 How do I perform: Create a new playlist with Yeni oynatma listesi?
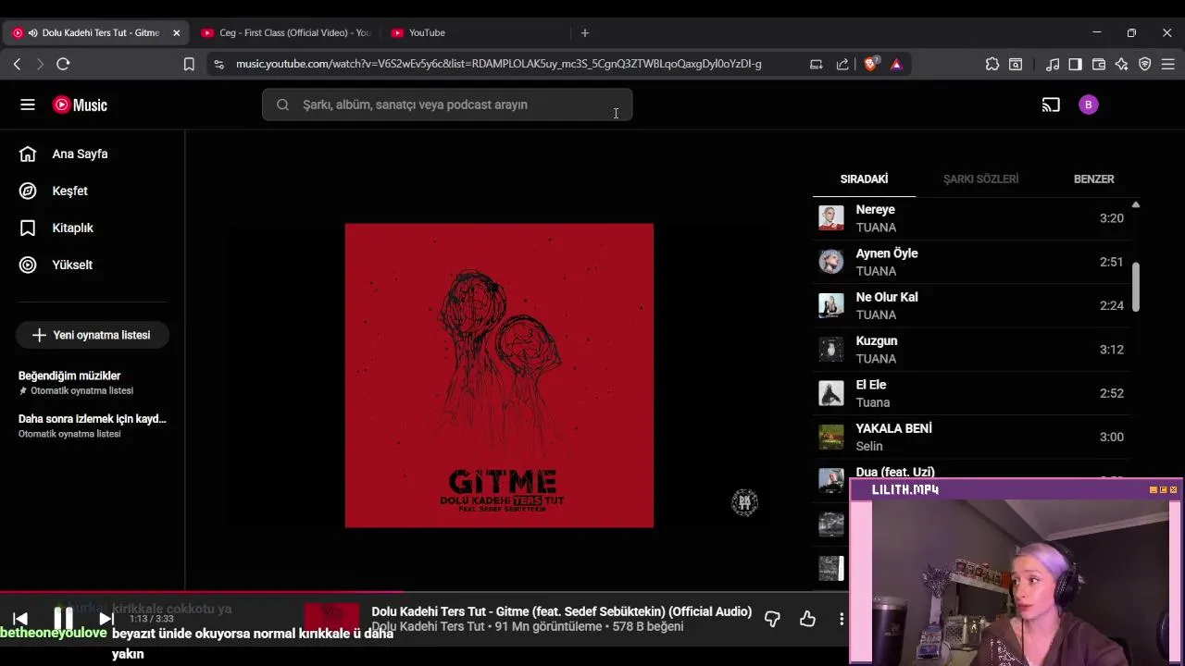pos(92,335)
